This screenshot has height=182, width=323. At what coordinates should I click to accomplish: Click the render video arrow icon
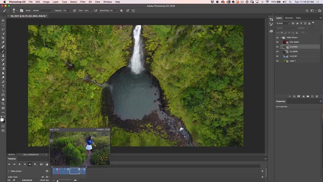(x=14, y=180)
